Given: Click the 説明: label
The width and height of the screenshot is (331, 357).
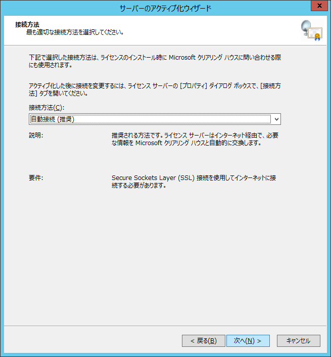Looking at the screenshot, I should pyautogui.click(x=36, y=136).
